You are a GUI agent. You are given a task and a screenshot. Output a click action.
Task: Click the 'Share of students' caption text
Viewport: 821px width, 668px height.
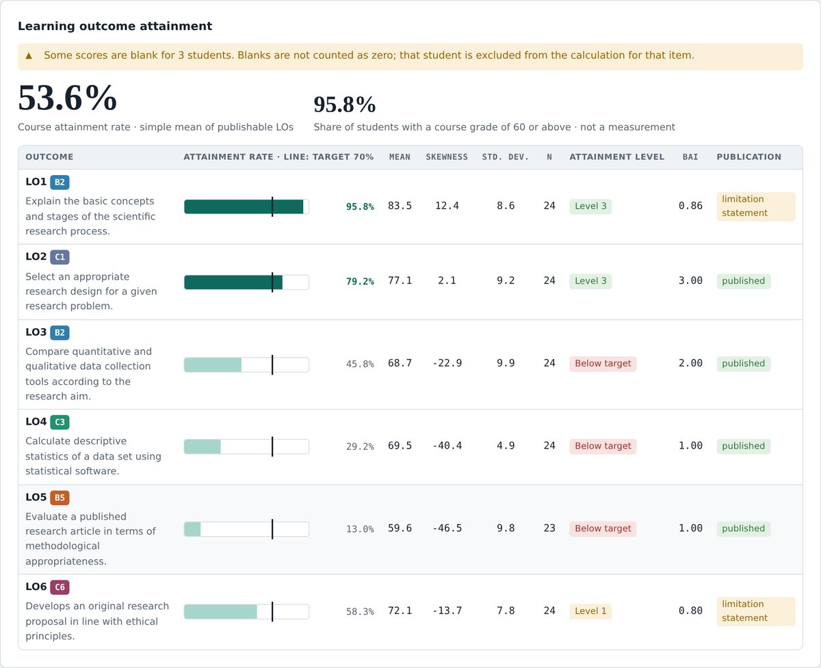494,127
